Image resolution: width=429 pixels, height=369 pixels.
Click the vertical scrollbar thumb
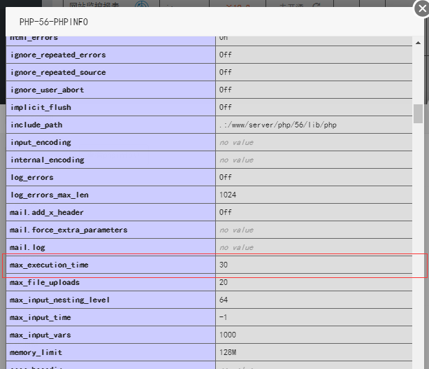(x=418, y=113)
